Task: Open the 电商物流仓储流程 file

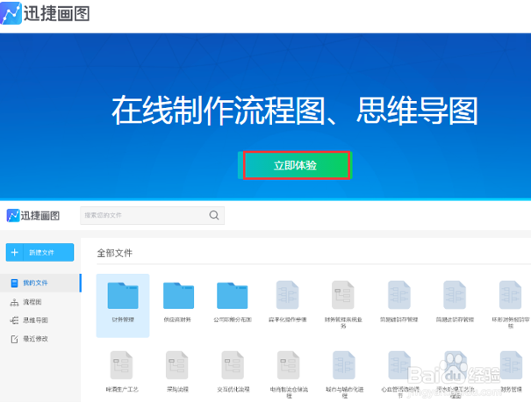Action: coord(289,375)
